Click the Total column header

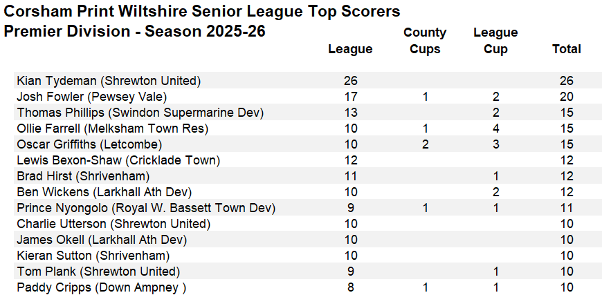tap(566, 49)
